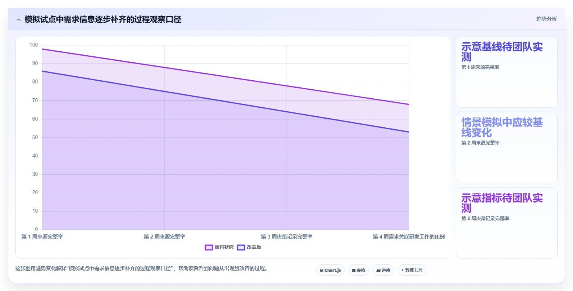The width and height of the screenshot is (573, 291).
Task: Select the 表格 tag chip
Action: (359, 270)
